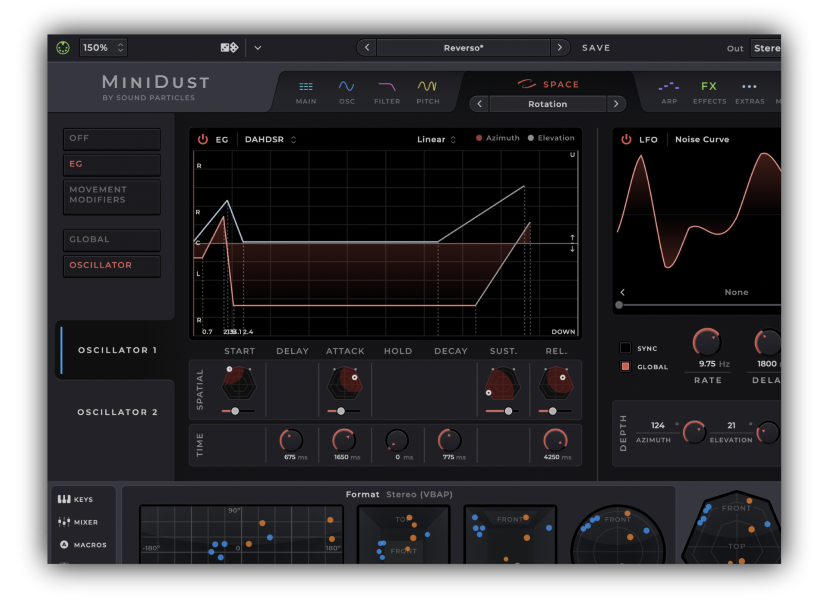The image size is (829, 598).
Task: Open the FILTER curve section
Action: pyautogui.click(x=387, y=91)
